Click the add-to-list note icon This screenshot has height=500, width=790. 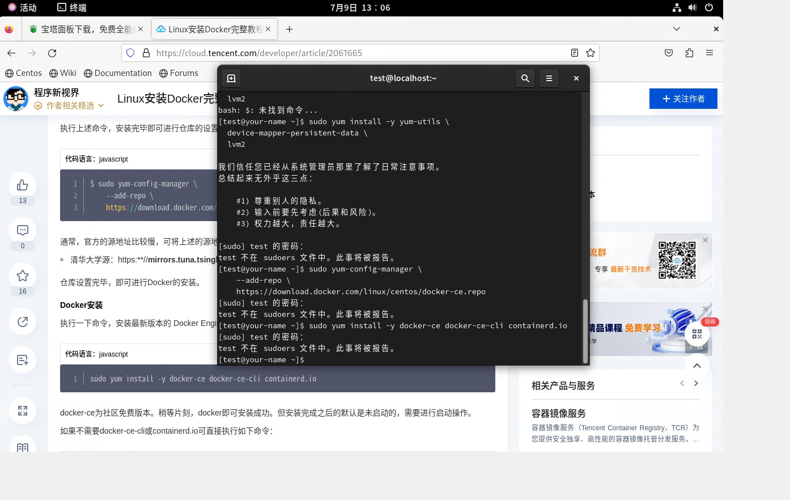tap(23, 360)
